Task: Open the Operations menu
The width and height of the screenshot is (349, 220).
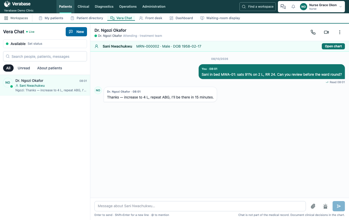Action: tap(128, 7)
